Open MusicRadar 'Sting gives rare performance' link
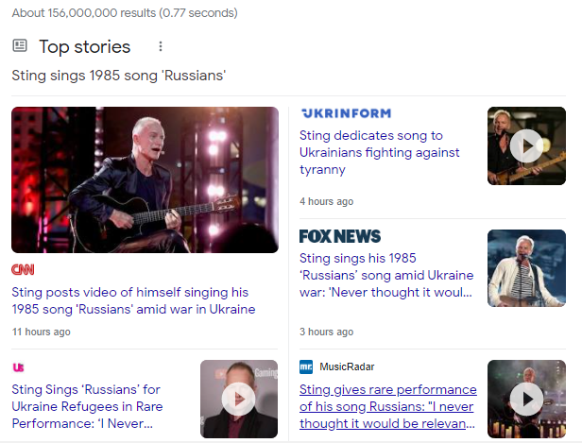The image size is (582, 443). (x=387, y=406)
